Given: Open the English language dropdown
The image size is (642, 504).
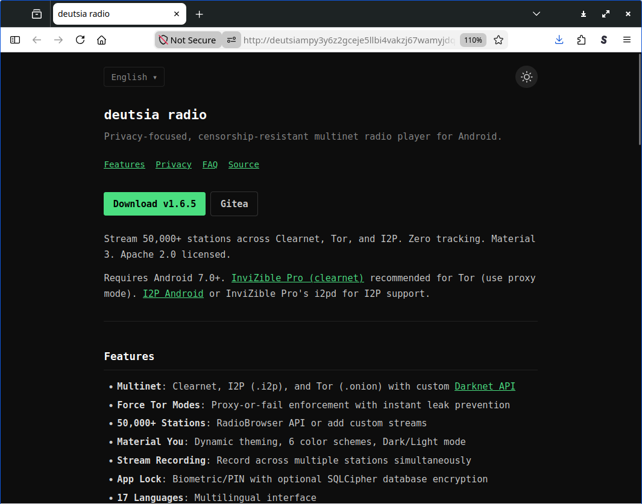Looking at the screenshot, I should click(x=134, y=77).
